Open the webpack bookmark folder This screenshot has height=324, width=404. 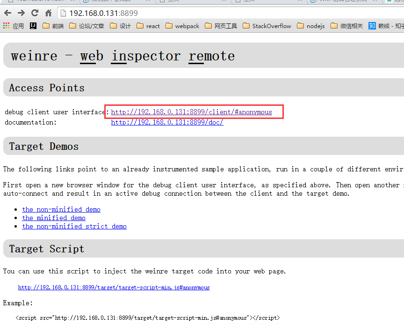tap(182, 26)
